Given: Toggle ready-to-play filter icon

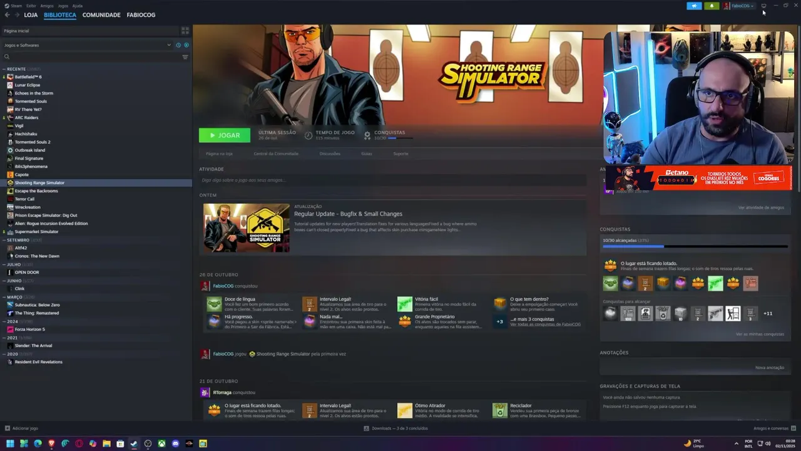Looking at the screenshot, I should (186, 45).
